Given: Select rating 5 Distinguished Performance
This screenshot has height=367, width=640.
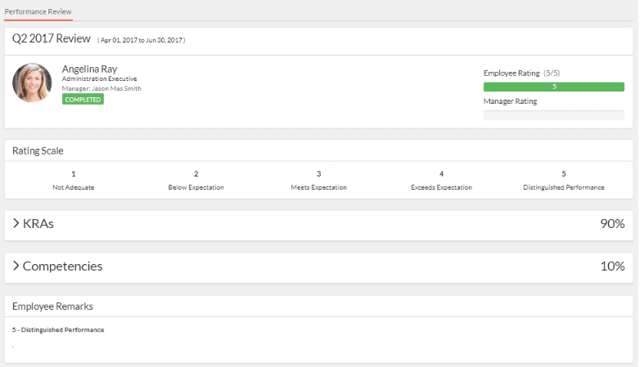Looking at the screenshot, I should point(564,181).
